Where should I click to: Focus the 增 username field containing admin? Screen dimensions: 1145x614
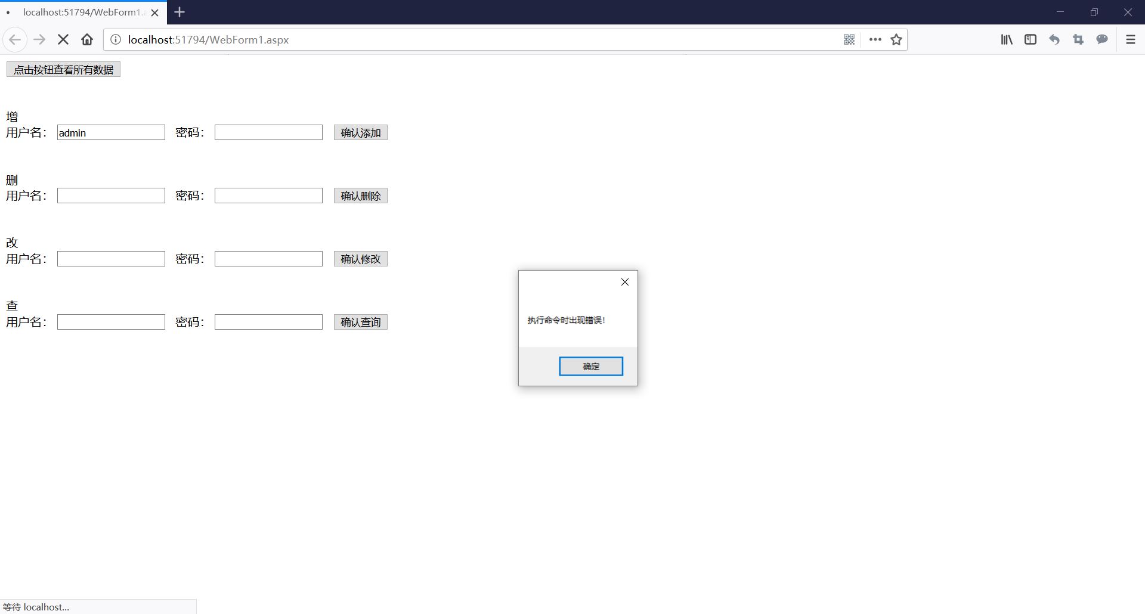pos(111,132)
